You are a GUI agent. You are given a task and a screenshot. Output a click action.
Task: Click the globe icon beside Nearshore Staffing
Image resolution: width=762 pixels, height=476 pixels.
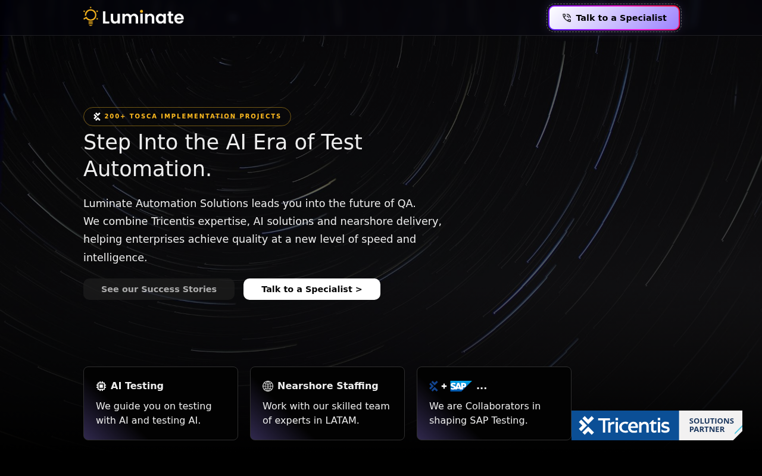(268, 386)
